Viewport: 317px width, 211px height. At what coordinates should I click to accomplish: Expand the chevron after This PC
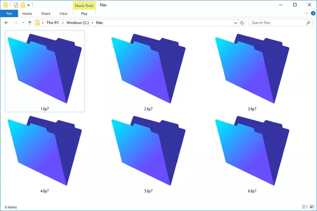click(63, 23)
